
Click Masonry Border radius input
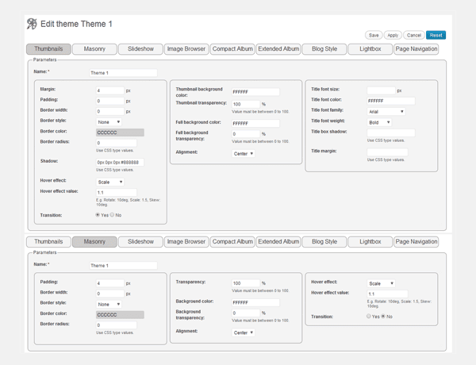coord(117,325)
